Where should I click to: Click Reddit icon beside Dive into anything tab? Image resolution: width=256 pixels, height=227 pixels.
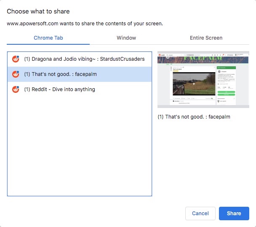point(16,89)
